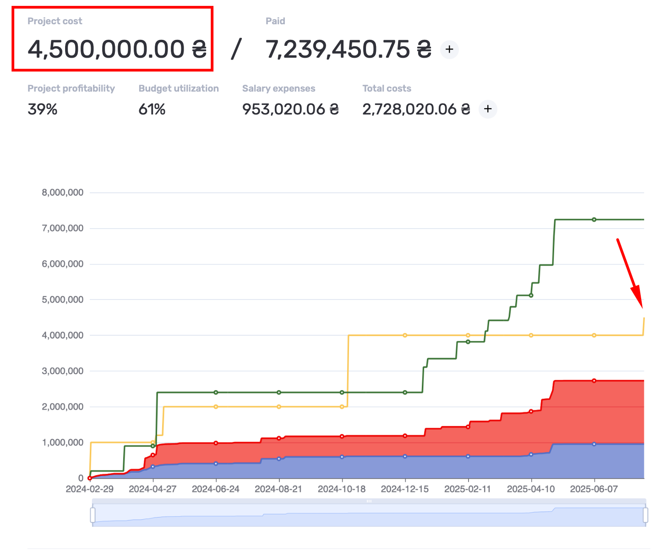Click the blue marker at 2024-08-21
The image size is (665, 556).
279,458
